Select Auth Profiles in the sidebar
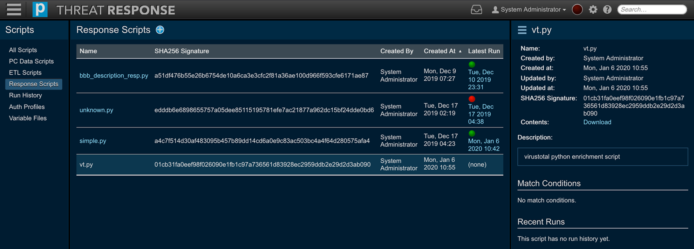Image resolution: width=694 pixels, height=249 pixels. click(27, 107)
